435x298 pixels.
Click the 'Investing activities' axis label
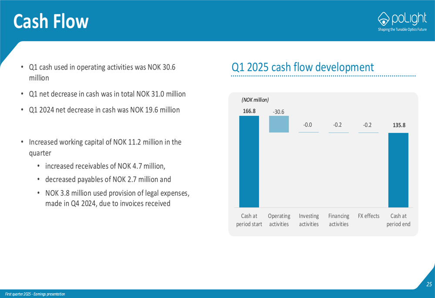[309, 220]
